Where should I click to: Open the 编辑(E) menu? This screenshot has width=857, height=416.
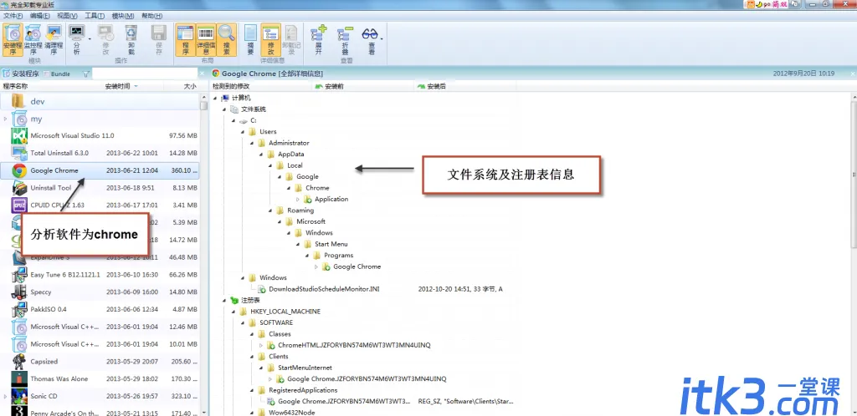click(x=40, y=16)
